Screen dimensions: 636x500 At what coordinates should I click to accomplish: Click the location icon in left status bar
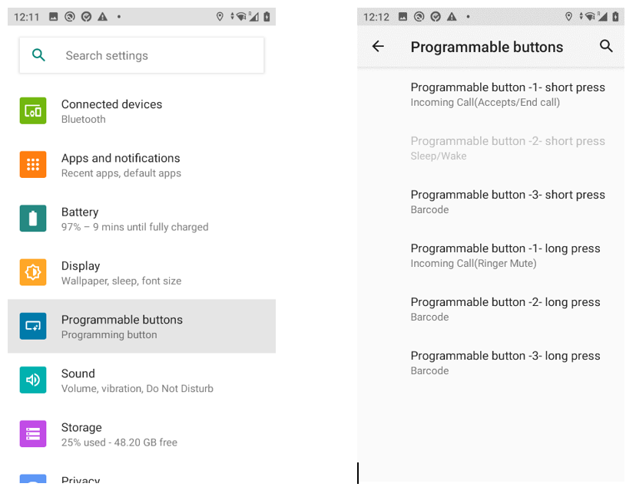(x=220, y=17)
